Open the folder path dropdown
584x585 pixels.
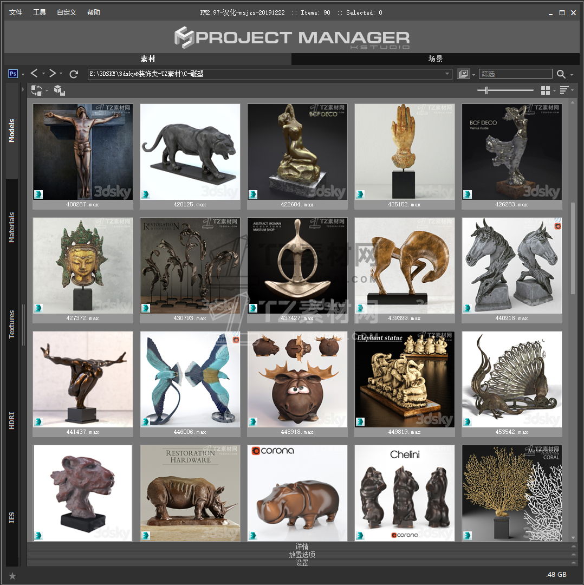[x=447, y=74]
